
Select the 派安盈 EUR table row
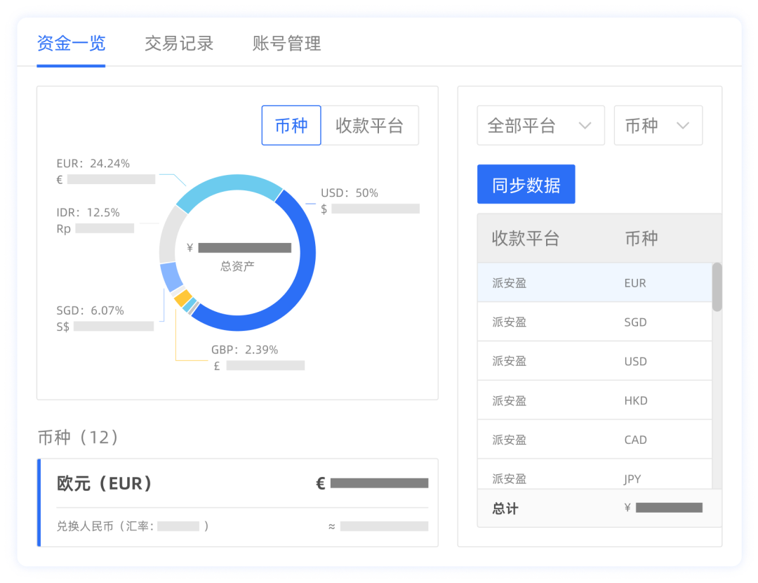coord(594,282)
